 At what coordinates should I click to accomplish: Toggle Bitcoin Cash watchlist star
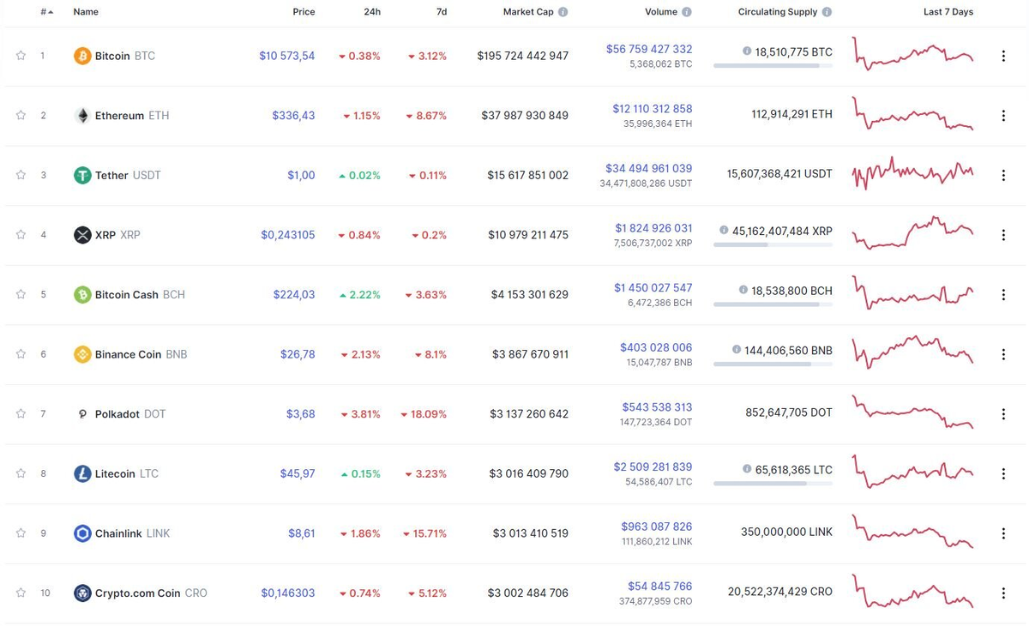pos(21,294)
